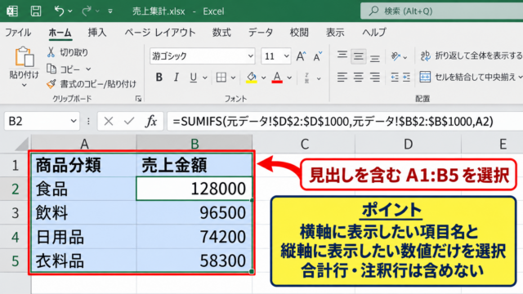This screenshot has height=294, width=523.
Task: Align text right icon
Action: pos(374,78)
